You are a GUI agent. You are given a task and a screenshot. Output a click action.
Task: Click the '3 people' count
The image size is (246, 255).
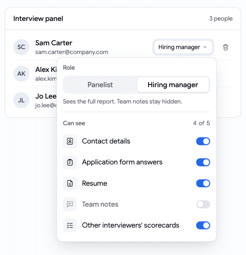[221, 19]
